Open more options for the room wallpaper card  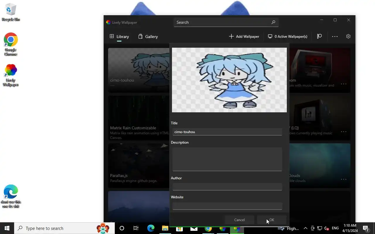[x=344, y=84]
